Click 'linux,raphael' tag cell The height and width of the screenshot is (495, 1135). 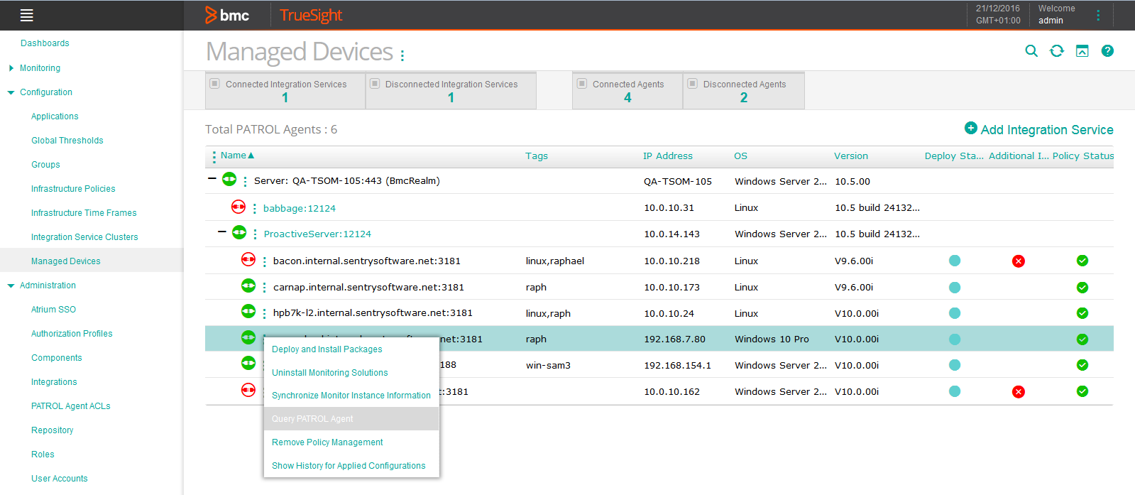555,261
